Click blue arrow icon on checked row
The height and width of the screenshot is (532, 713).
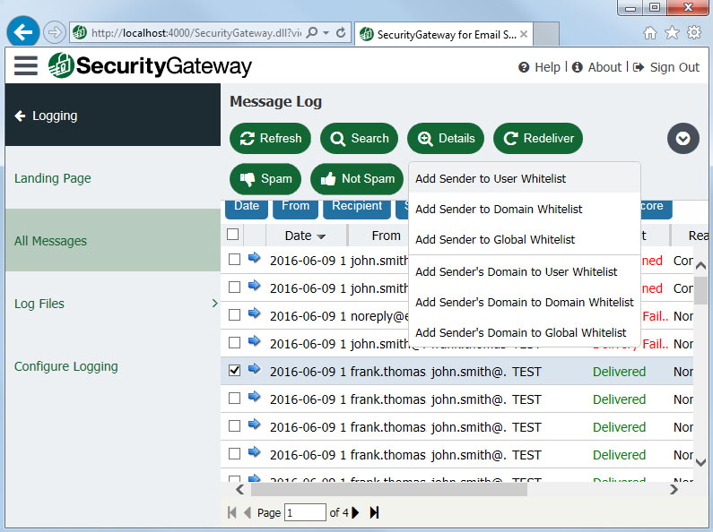point(254,369)
